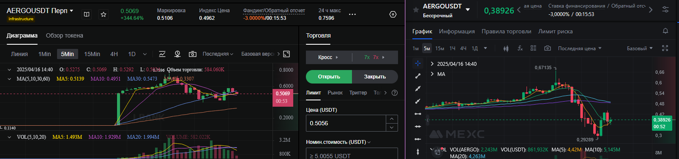
Task: Open AERGOUSDT Перп pair dropdown
Action: (x=71, y=11)
